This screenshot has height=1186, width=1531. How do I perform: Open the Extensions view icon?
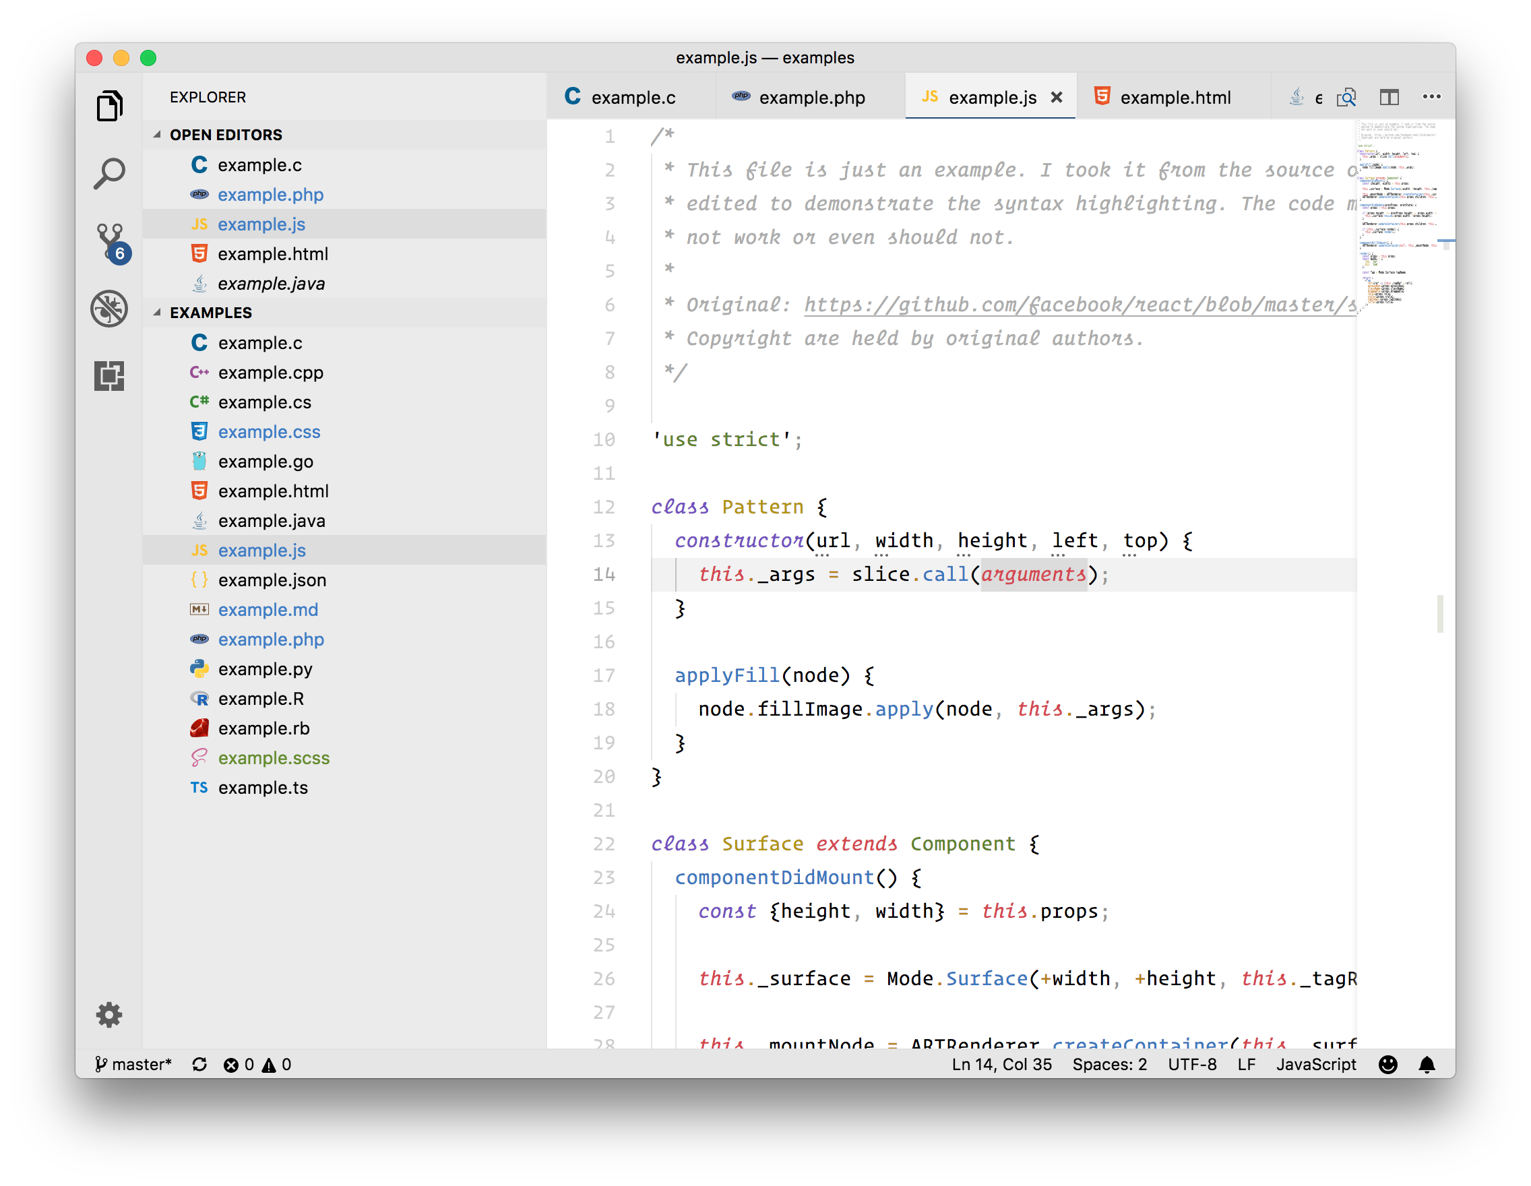click(109, 376)
